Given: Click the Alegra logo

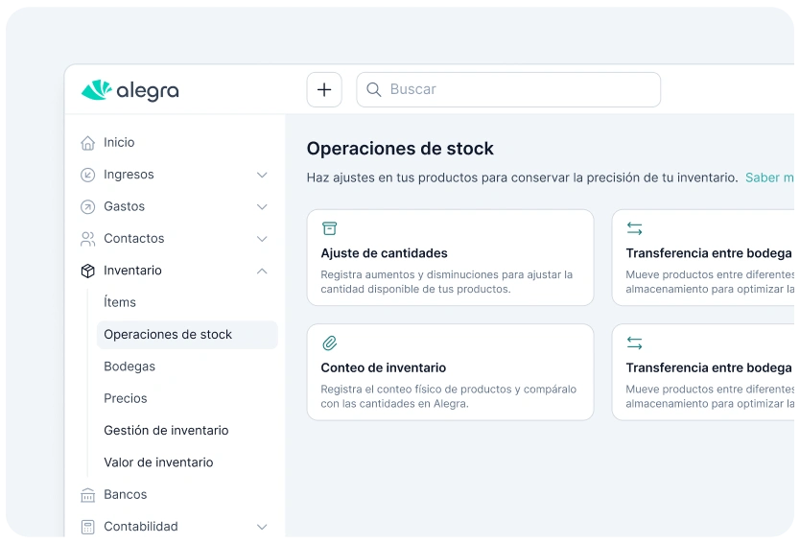Looking at the screenshot, I should click(x=130, y=90).
